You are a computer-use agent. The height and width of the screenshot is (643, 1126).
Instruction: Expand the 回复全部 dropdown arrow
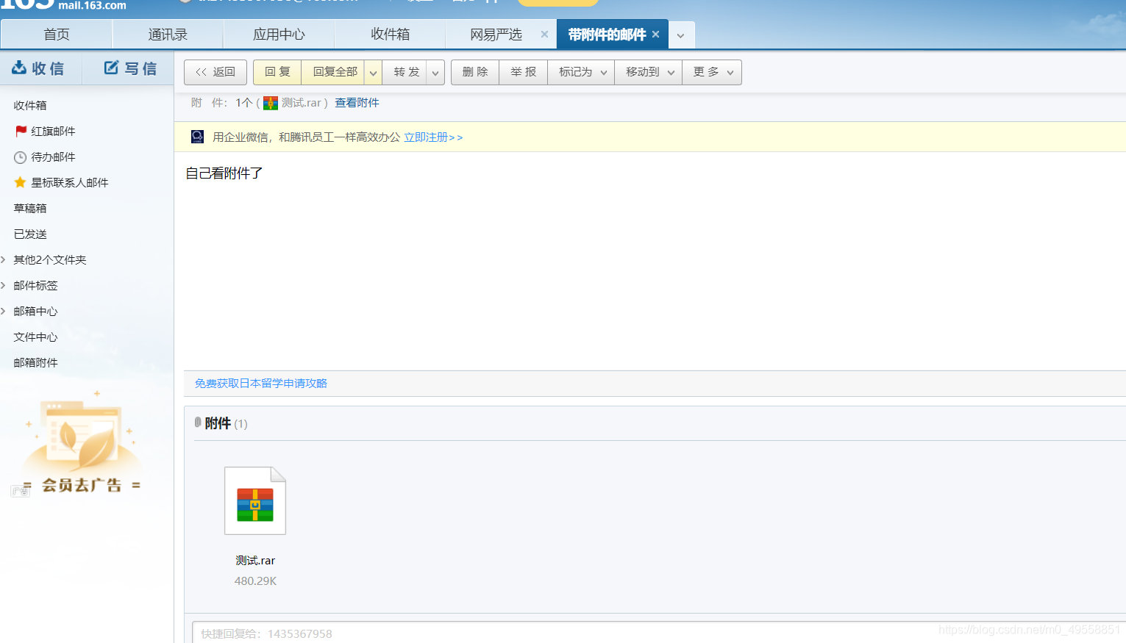[x=373, y=72]
